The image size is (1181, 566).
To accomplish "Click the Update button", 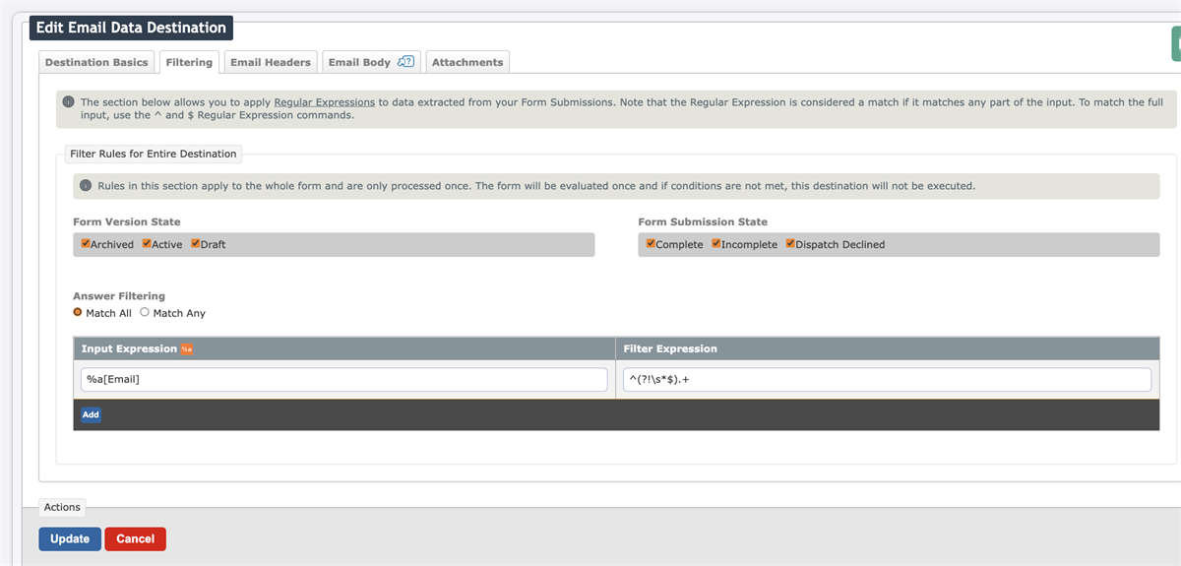I will coord(70,538).
